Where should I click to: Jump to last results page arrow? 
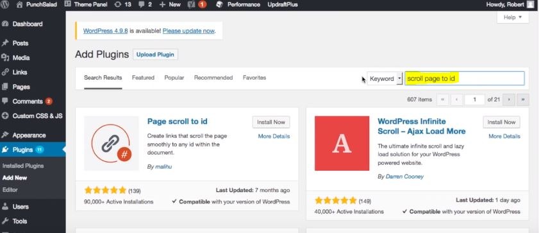click(523, 99)
